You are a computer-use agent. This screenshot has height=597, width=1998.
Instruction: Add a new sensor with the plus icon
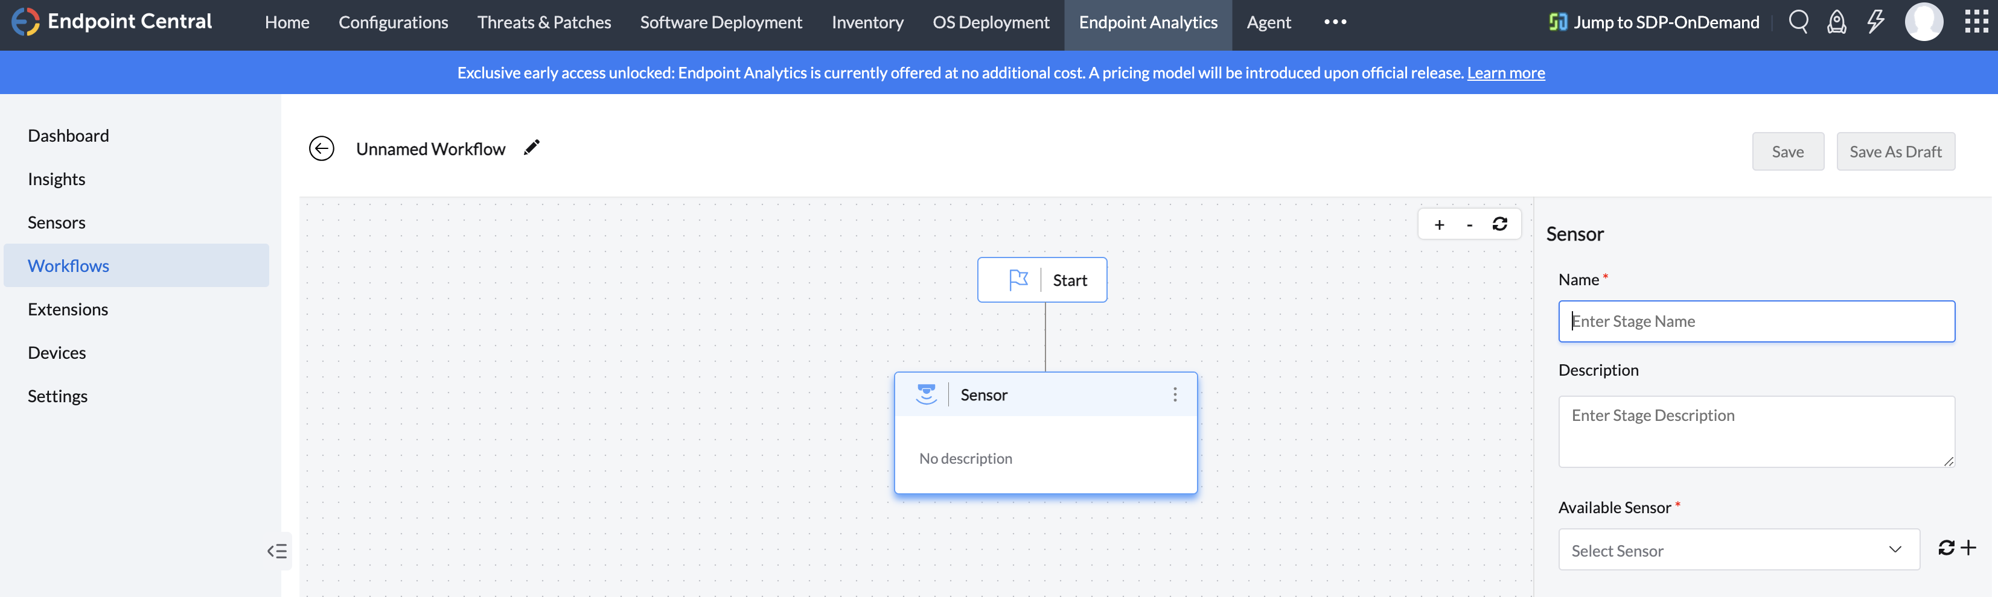tap(1968, 548)
